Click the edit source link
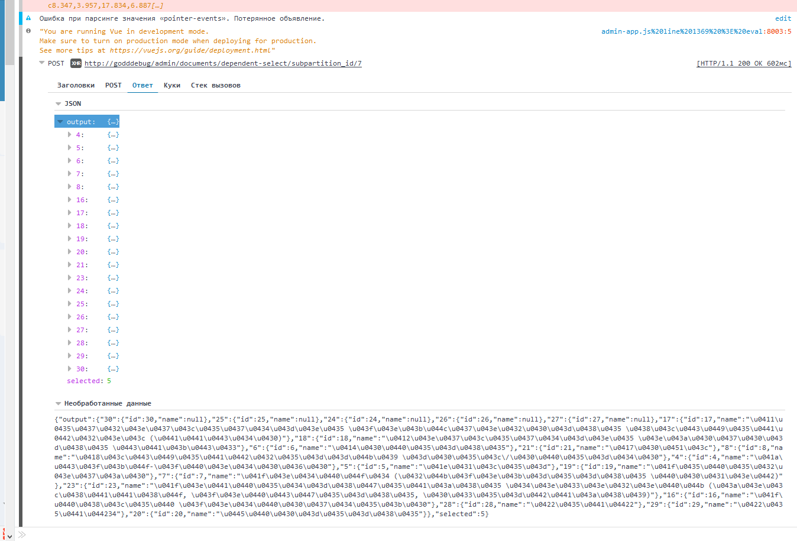 coord(783,18)
